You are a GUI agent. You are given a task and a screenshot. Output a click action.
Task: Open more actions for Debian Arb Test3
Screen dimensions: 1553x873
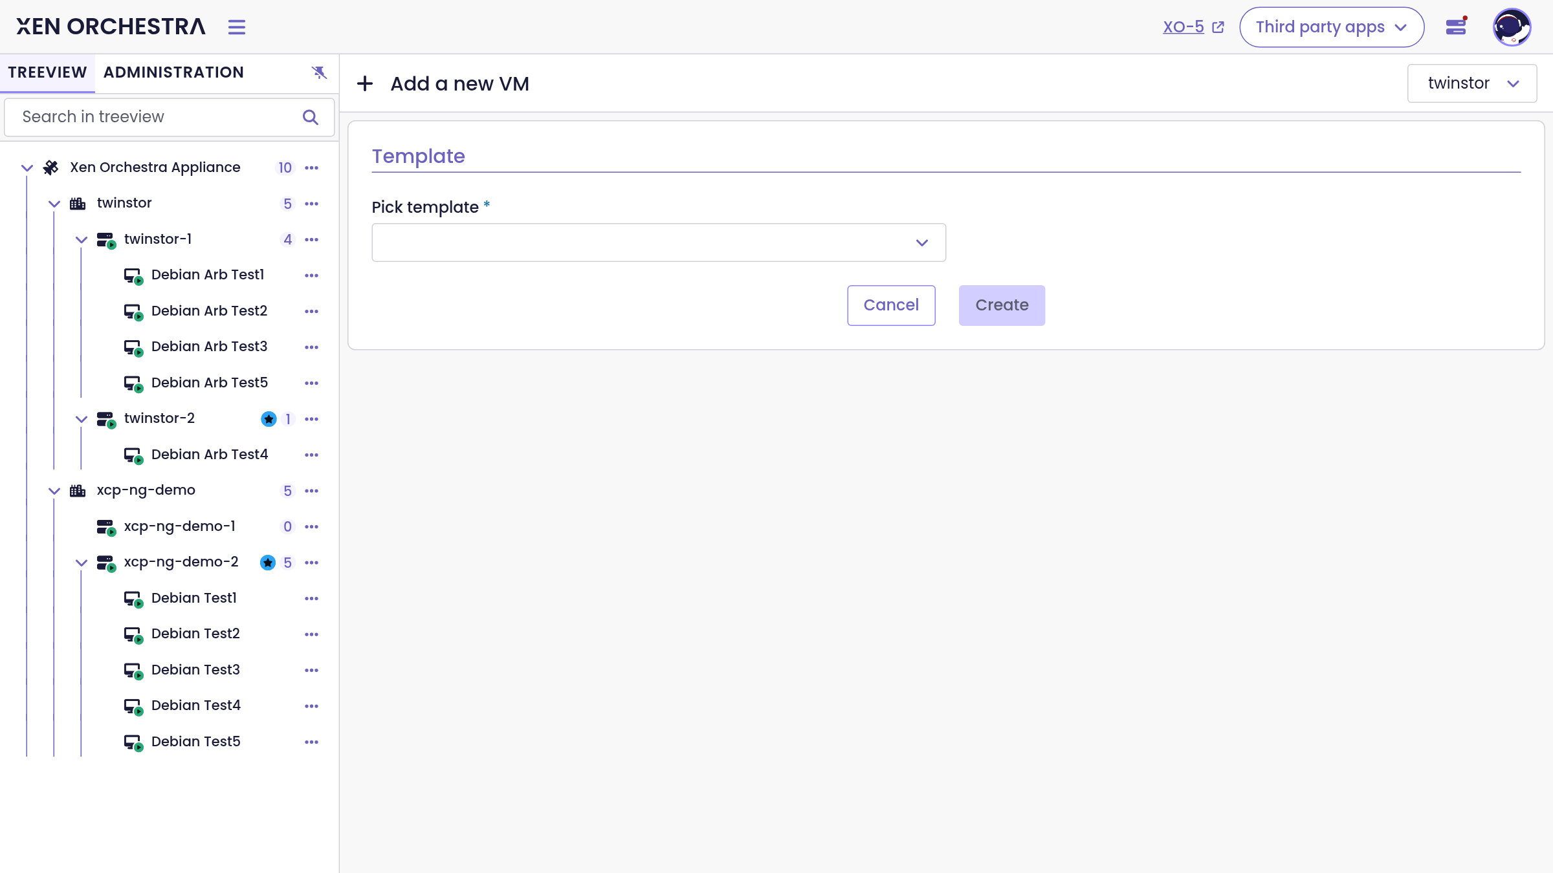312,347
